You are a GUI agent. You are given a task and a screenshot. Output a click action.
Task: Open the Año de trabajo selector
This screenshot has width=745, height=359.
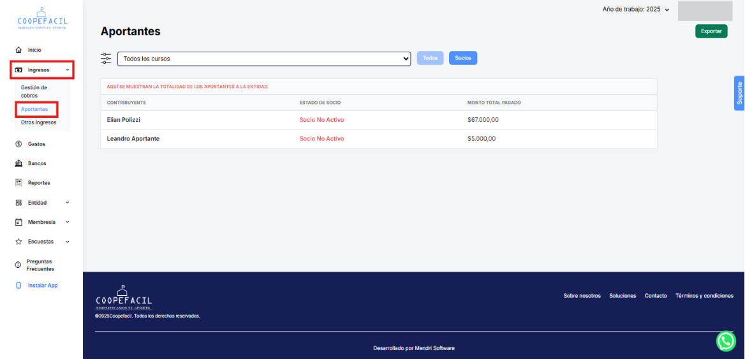[636, 10]
